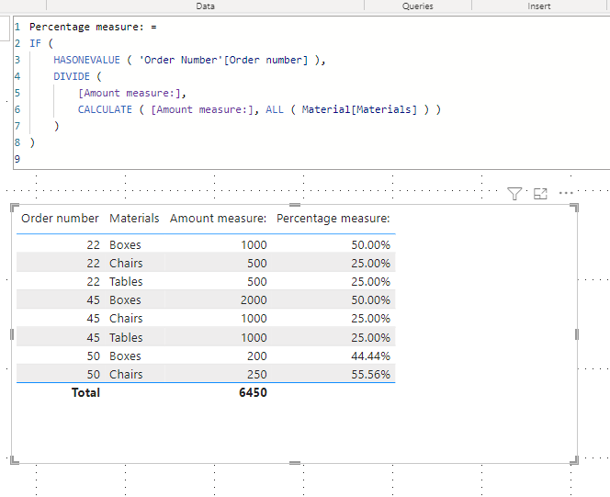Click the Focus mode icon
The width and height of the screenshot is (610, 497).
click(x=540, y=193)
